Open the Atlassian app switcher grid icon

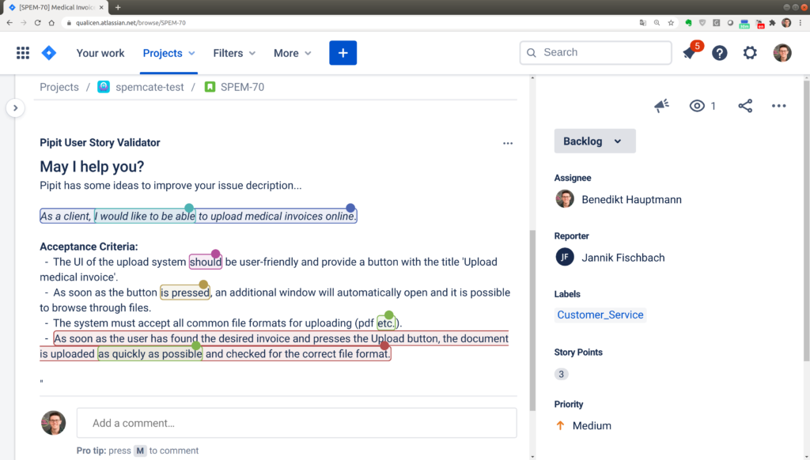coord(22,52)
